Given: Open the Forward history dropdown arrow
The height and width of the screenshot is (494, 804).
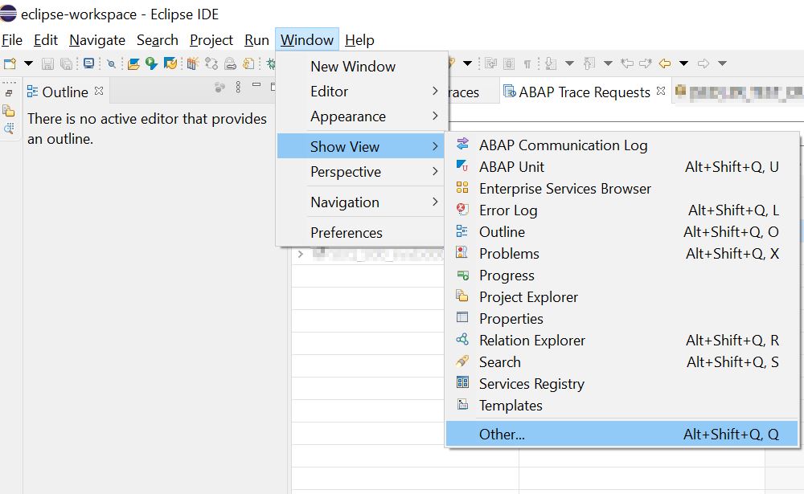Looking at the screenshot, I should (723, 63).
